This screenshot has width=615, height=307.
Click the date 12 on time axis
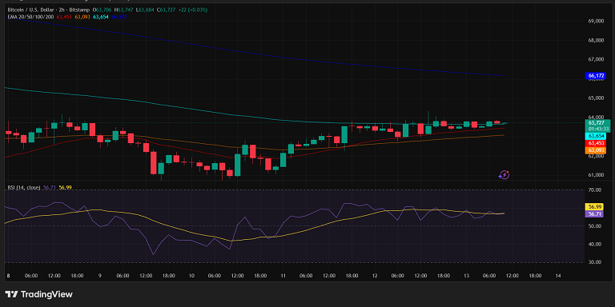click(375, 276)
